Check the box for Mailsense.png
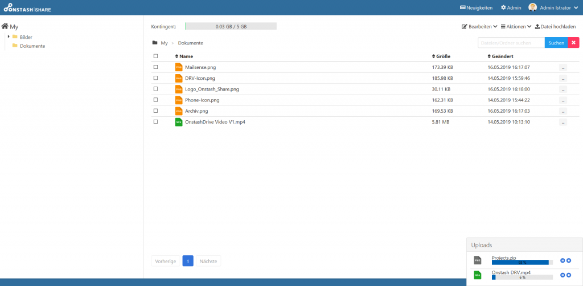Image resolution: width=583 pixels, height=286 pixels. click(x=156, y=67)
